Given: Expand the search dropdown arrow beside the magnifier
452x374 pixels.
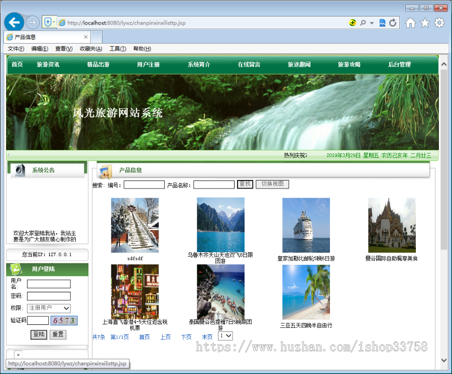Looking at the screenshot, I should (x=372, y=22).
